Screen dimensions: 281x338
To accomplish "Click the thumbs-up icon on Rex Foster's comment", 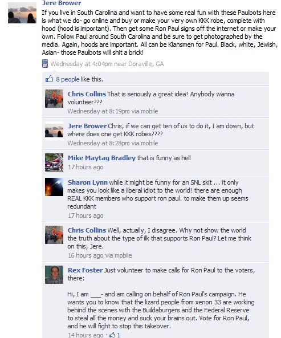I will [x=112, y=335].
